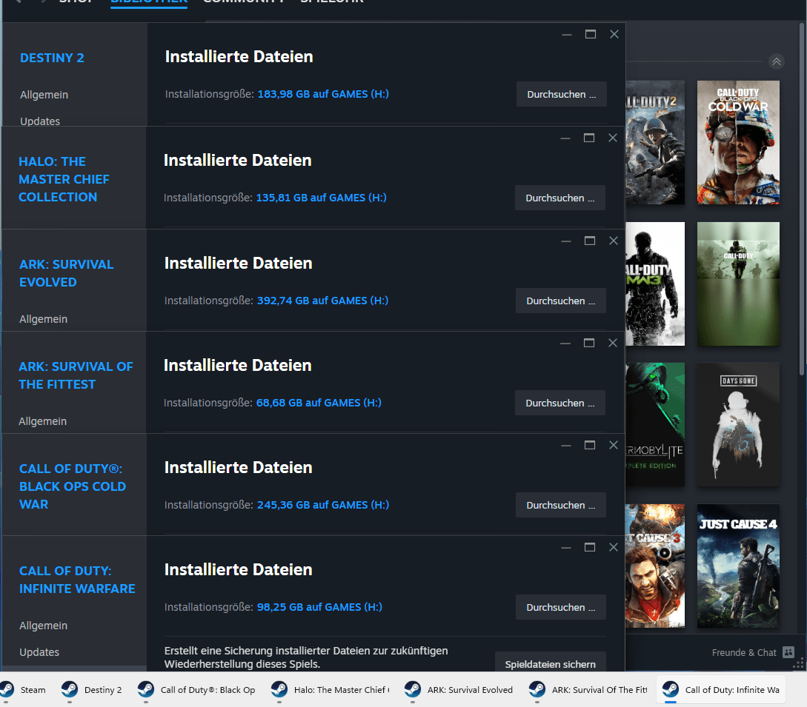
Task: Maximize the Destiny 2 properties window
Action: (591, 35)
